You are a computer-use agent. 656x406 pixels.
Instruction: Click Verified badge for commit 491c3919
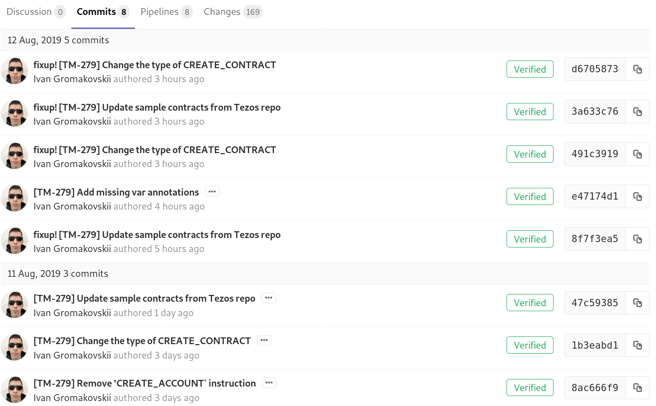[530, 154]
